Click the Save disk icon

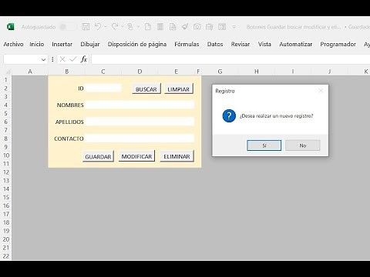pos(86,27)
